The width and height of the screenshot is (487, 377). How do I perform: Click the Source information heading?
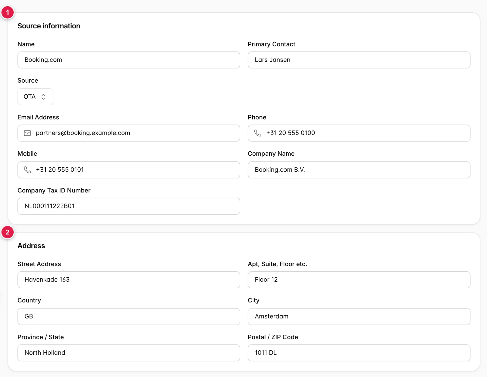49,26
